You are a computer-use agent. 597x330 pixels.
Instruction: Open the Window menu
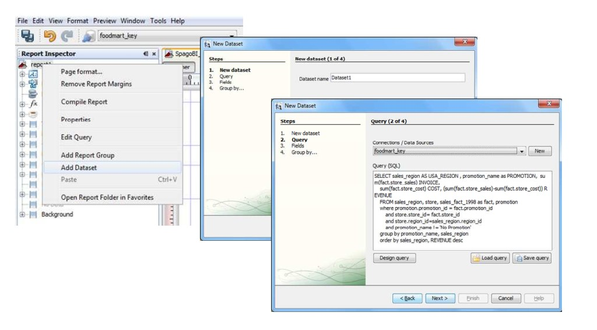pyautogui.click(x=132, y=21)
